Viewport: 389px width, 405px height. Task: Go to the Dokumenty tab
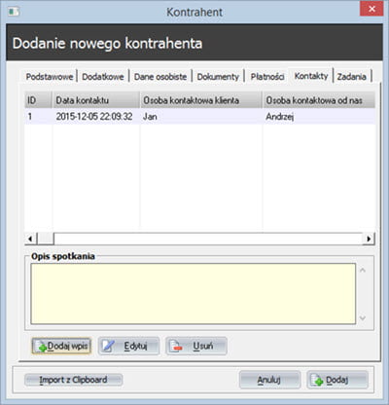click(218, 77)
